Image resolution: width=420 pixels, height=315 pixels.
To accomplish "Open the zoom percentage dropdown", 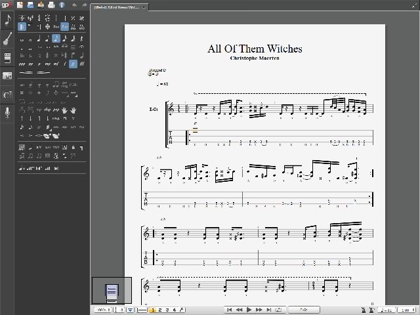I will pos(103,310).
